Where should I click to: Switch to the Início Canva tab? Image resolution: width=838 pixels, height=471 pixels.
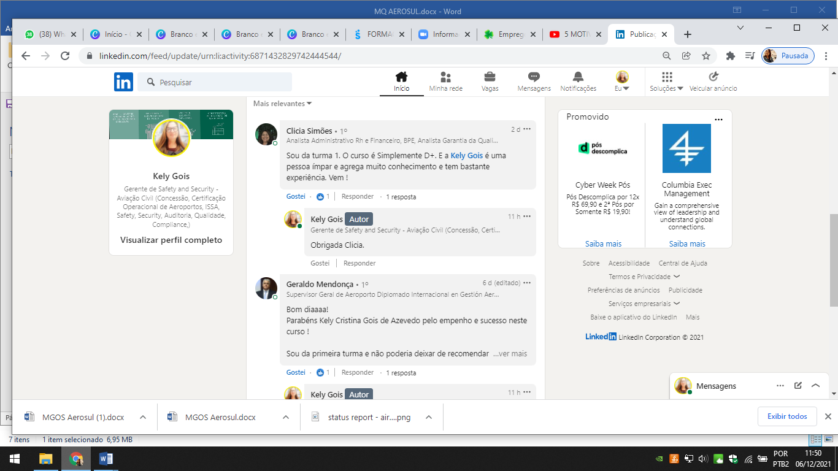[x=115, y=34]
